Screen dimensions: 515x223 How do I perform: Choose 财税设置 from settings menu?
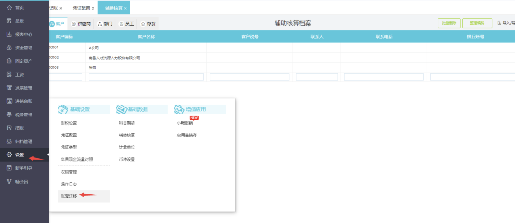coord(69,123)
